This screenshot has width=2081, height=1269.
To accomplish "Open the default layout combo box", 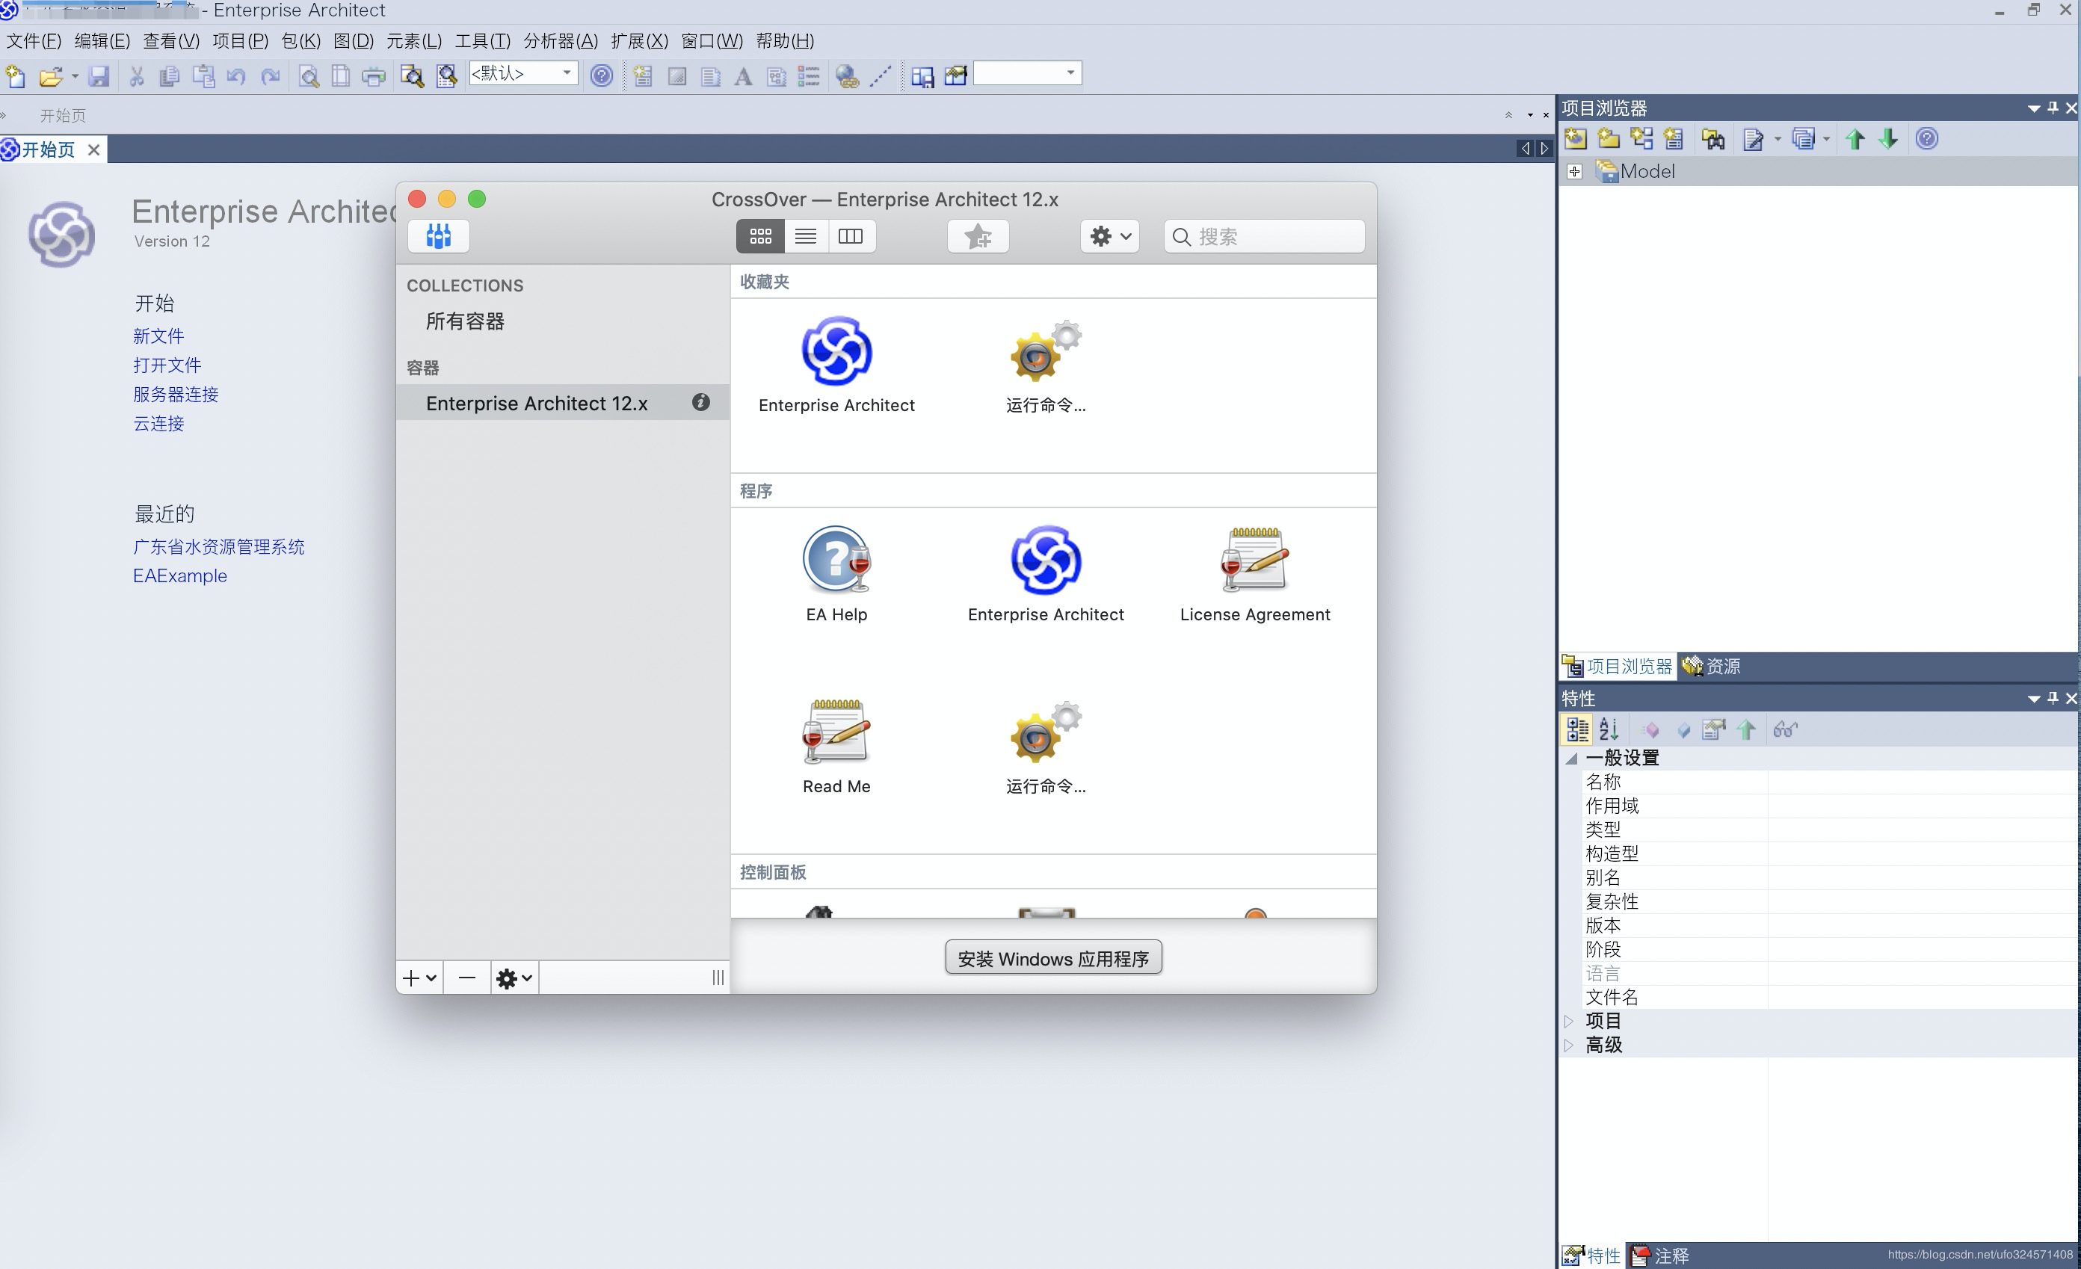I will point(522,73).
